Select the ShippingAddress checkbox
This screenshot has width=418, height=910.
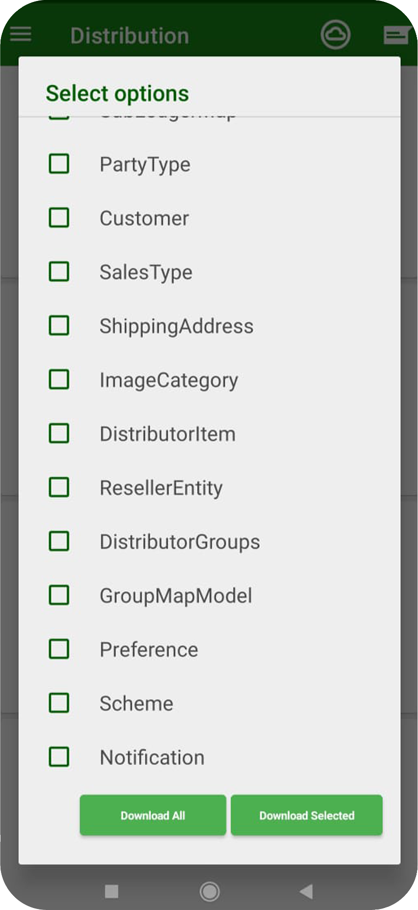(59, 326)
